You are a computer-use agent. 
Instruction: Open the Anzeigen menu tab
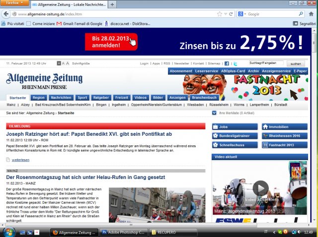coord(177,98)
